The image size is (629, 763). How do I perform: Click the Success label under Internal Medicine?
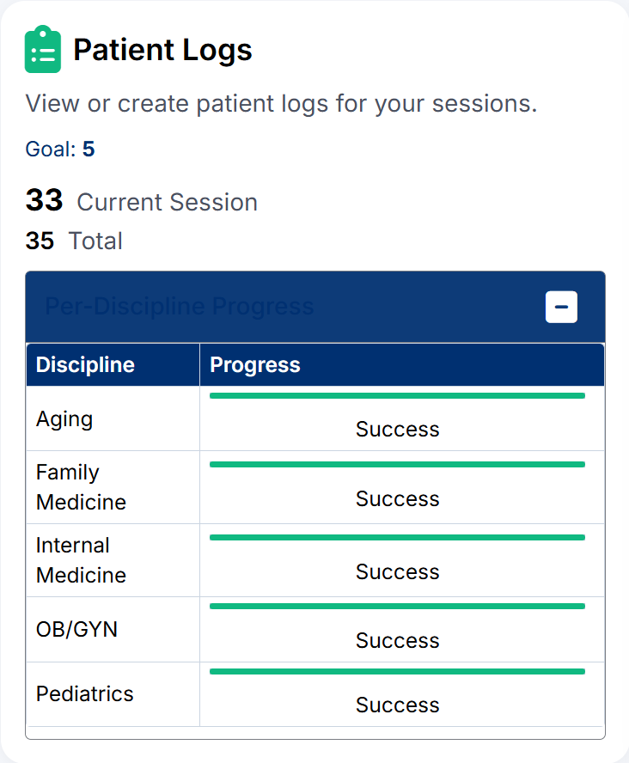(397, 571)
